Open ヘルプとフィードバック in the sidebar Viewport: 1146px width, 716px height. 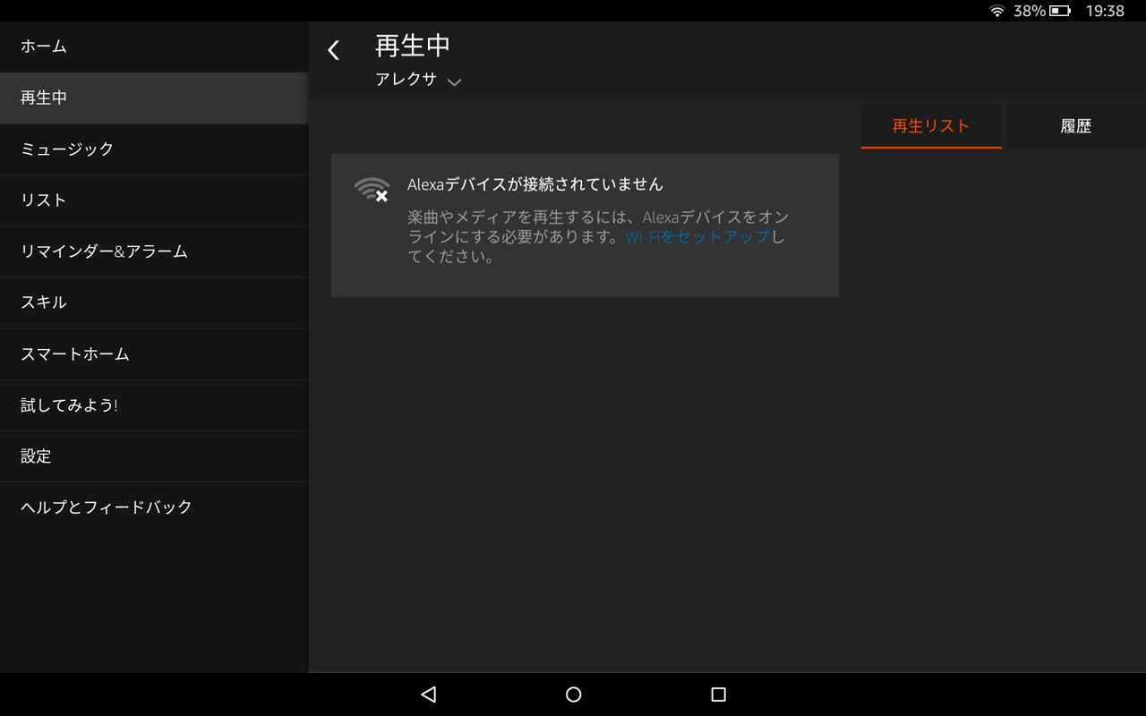click(154, 507)
